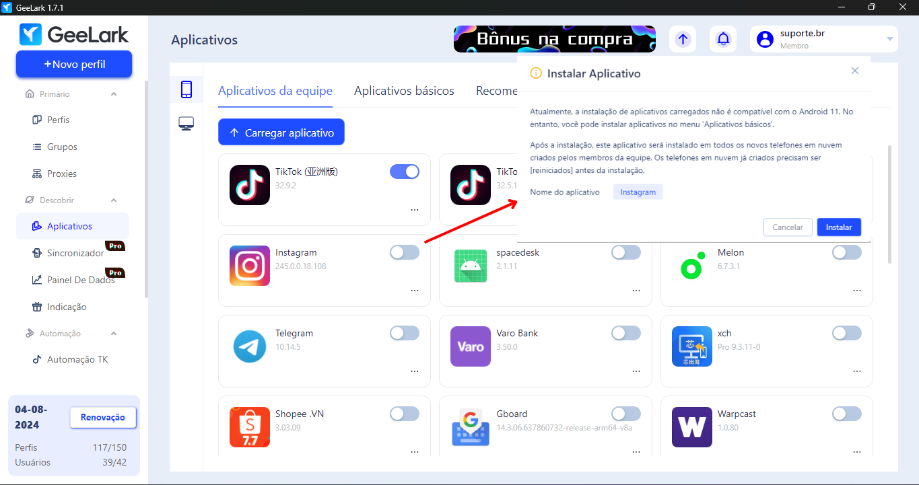Switch to Aplicativos da equipe tab
This screenshot has height=485, width=919.
pos(275,91)
